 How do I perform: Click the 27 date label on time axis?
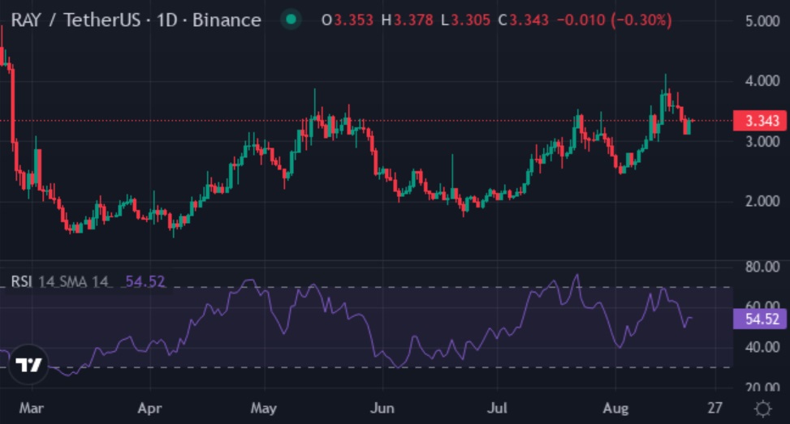point(714,408)
